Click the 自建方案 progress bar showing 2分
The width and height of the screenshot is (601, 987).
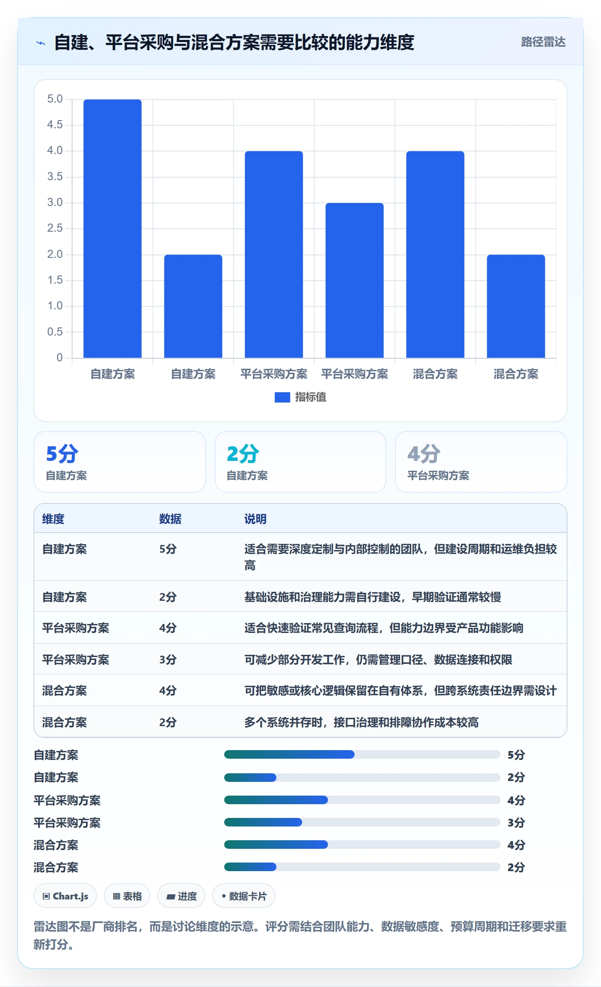point(362,777)
